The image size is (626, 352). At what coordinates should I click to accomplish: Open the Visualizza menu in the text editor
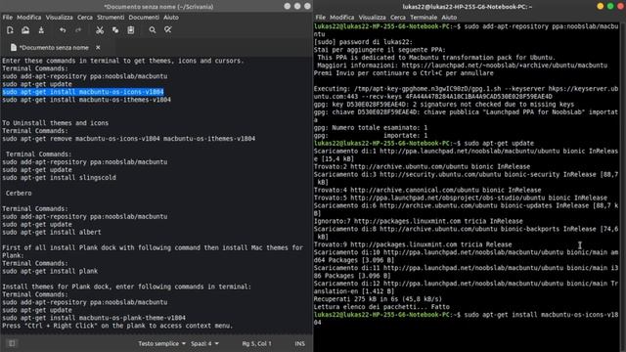tap(59, 18)
